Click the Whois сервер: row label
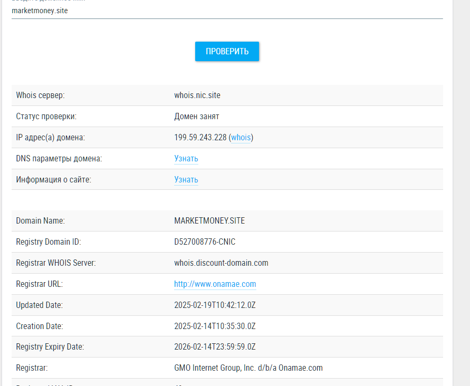Image resolution: width=470 pixels, height=386 pixels. 40,95
